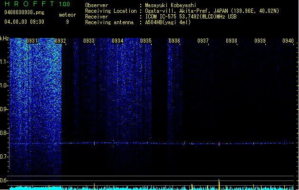Click the 0933 time marker

89,41
